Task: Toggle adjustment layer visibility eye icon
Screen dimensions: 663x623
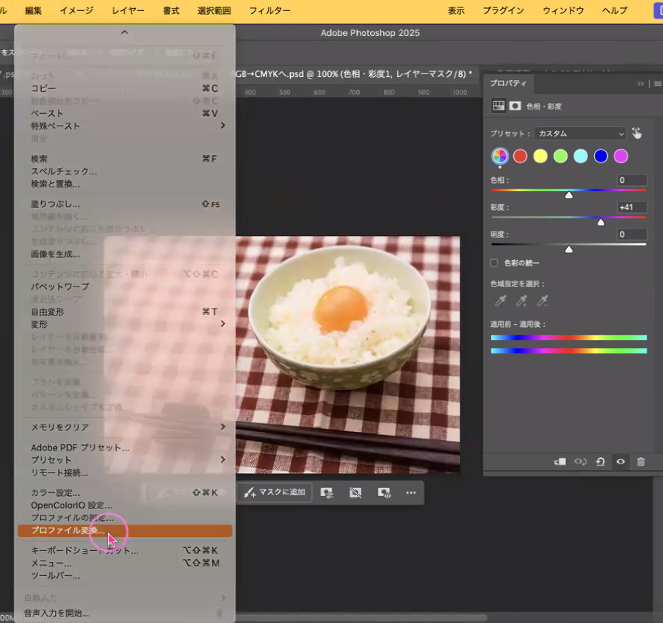Action: (620, 461)
